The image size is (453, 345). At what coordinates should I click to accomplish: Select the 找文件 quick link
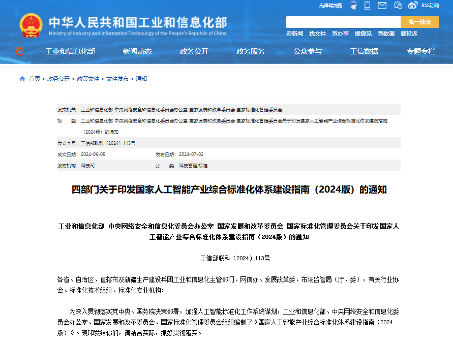coord(317,34)
